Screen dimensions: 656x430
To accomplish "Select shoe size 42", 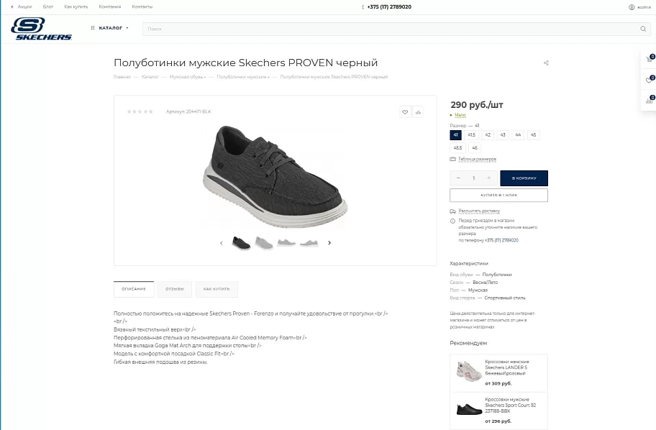I will coord(488,134).
